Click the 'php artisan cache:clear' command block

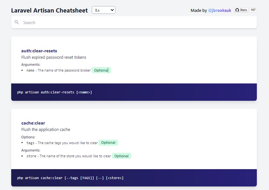click(134, 178)
